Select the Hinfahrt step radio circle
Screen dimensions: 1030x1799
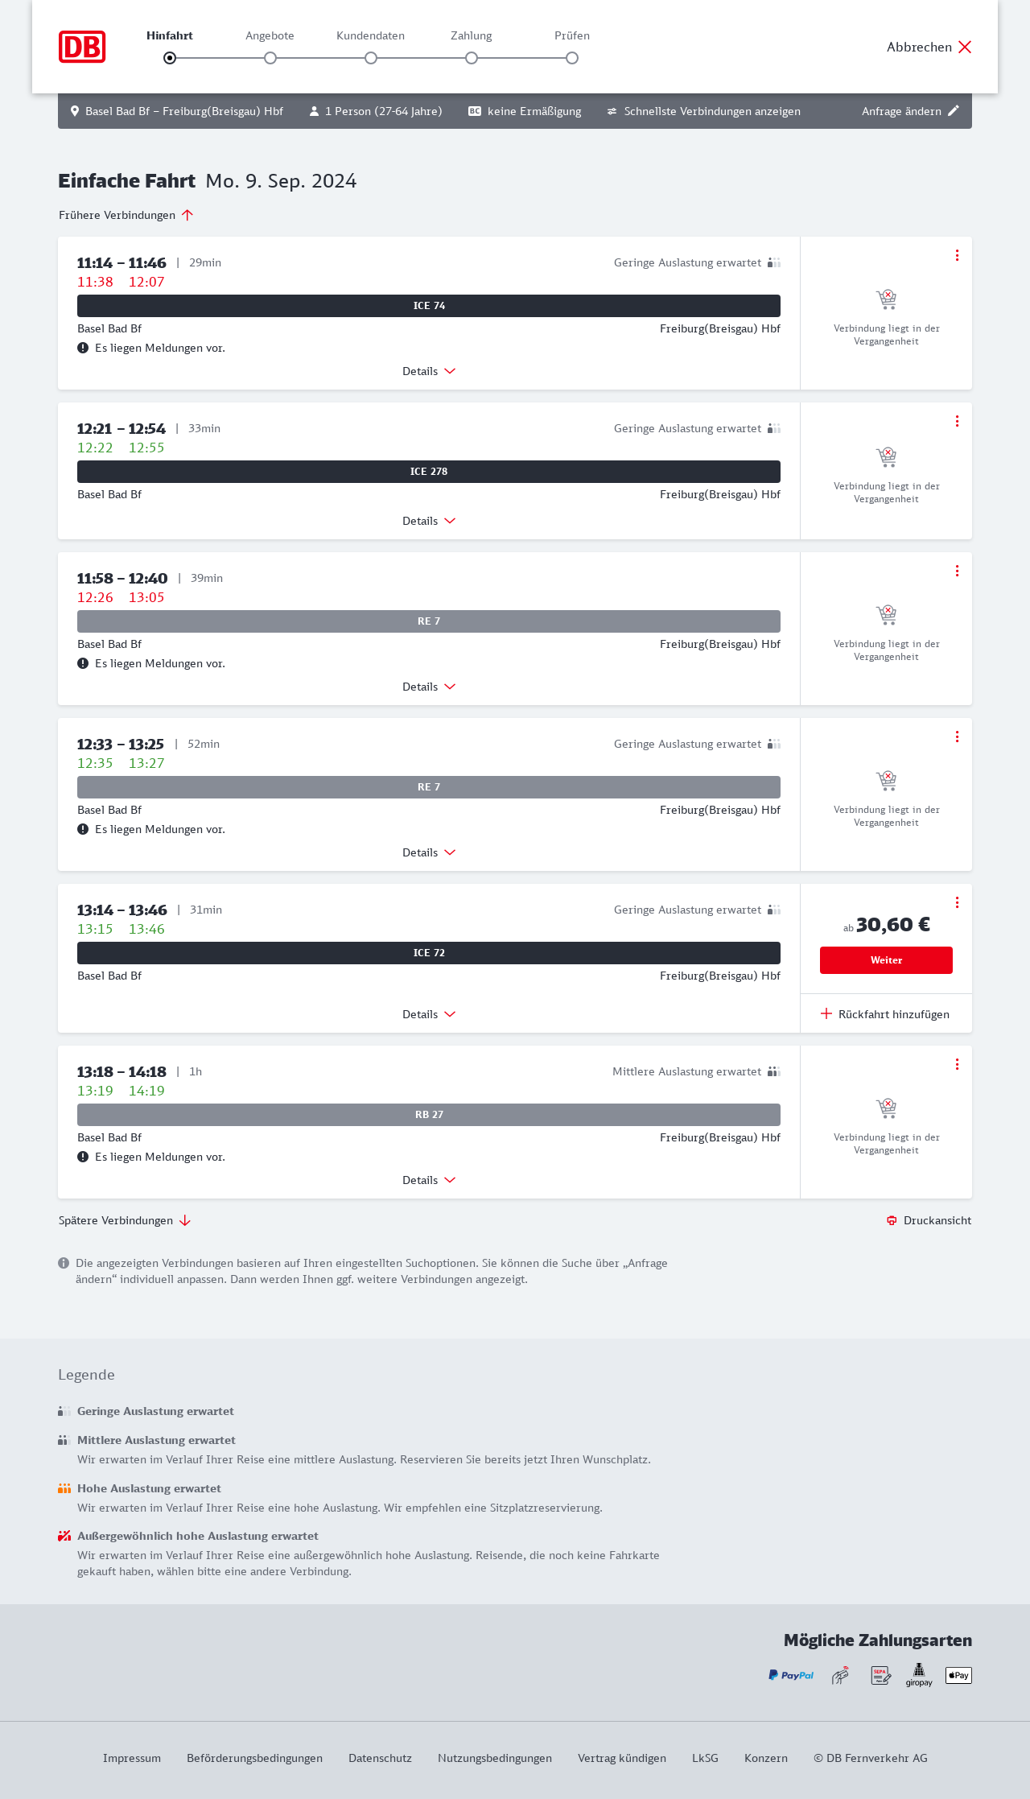pos(170,58)
